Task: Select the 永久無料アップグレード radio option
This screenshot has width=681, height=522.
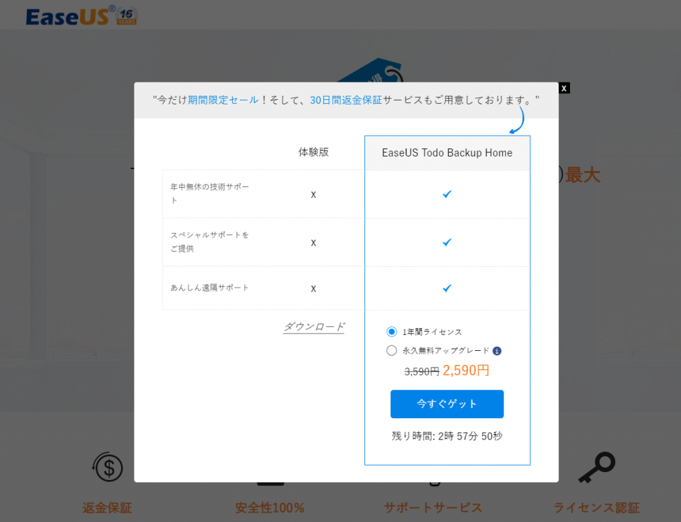Action: coord(391,351)
